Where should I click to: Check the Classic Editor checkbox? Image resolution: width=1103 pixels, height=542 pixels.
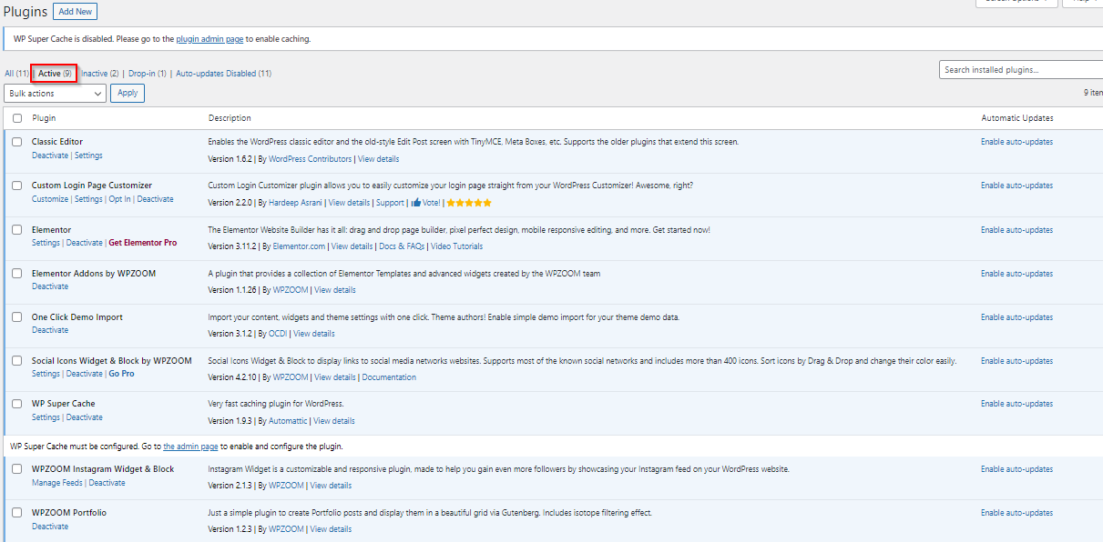[17, 142]
